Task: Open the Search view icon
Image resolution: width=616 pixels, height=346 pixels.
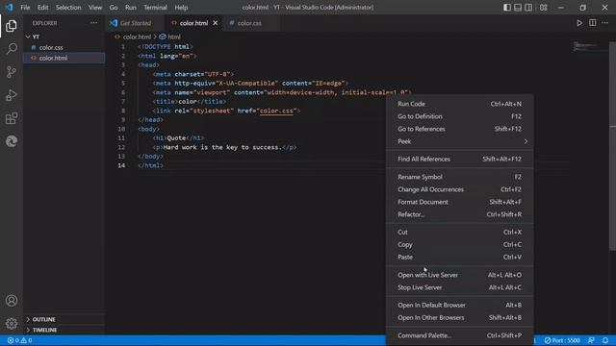Action: click(12, 49)
